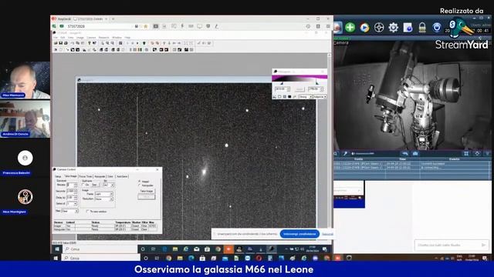Click the Nascondi link in sharing bar
Image resolution: width=494 pixels, height=277 pixels.
pyautogui.click(x=327, y=234)
